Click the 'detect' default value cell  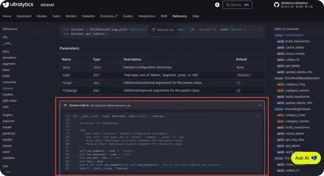click(x=243, y=75)
